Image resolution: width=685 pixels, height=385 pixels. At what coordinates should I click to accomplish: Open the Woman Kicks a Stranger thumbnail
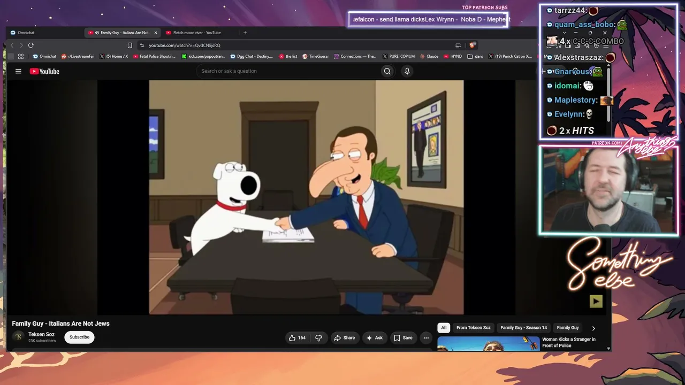[489, 344]
